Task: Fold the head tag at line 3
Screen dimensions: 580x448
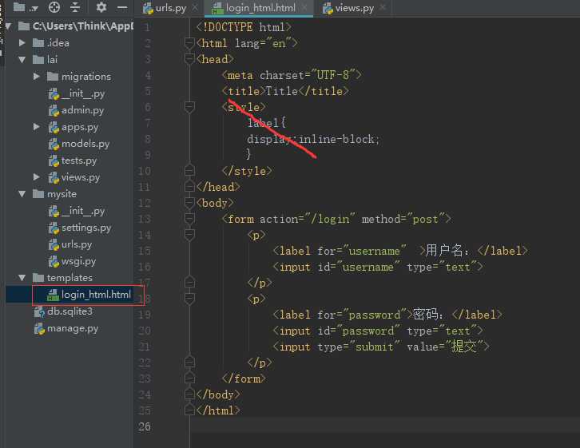Action: click(189, 59)
